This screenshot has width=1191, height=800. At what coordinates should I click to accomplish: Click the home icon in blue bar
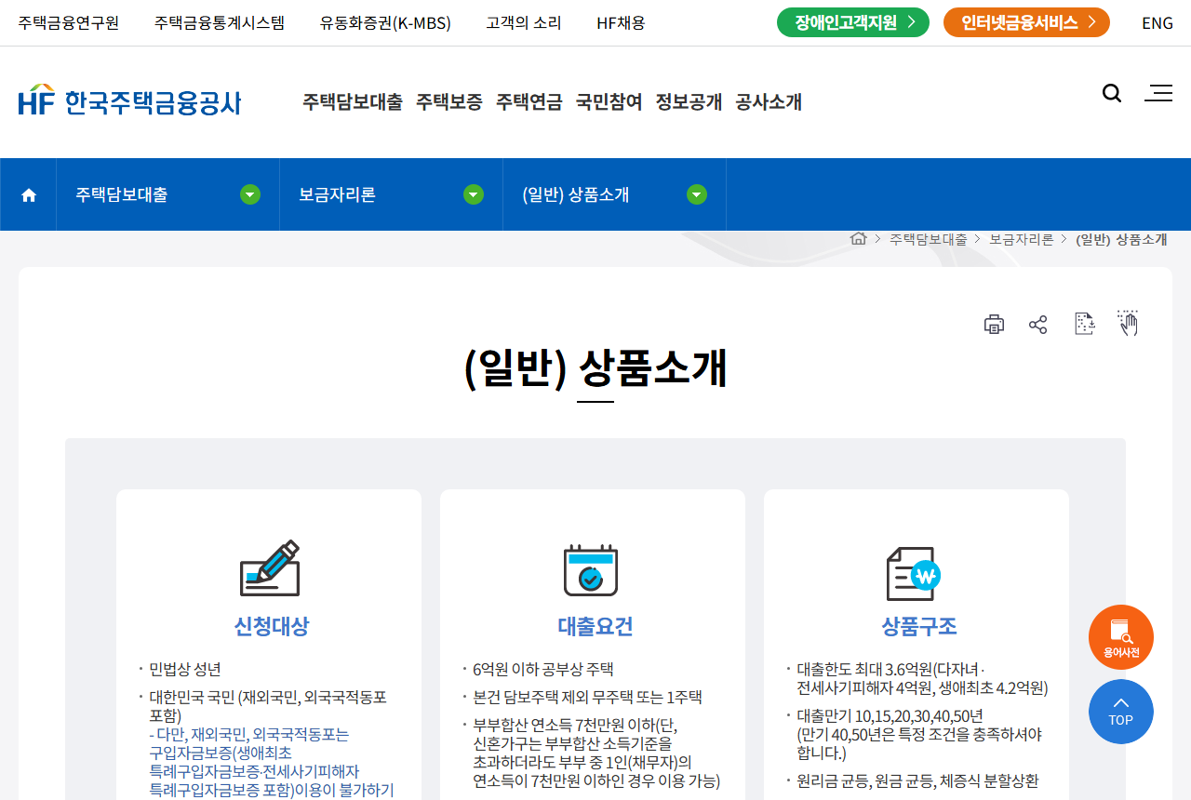29,195
